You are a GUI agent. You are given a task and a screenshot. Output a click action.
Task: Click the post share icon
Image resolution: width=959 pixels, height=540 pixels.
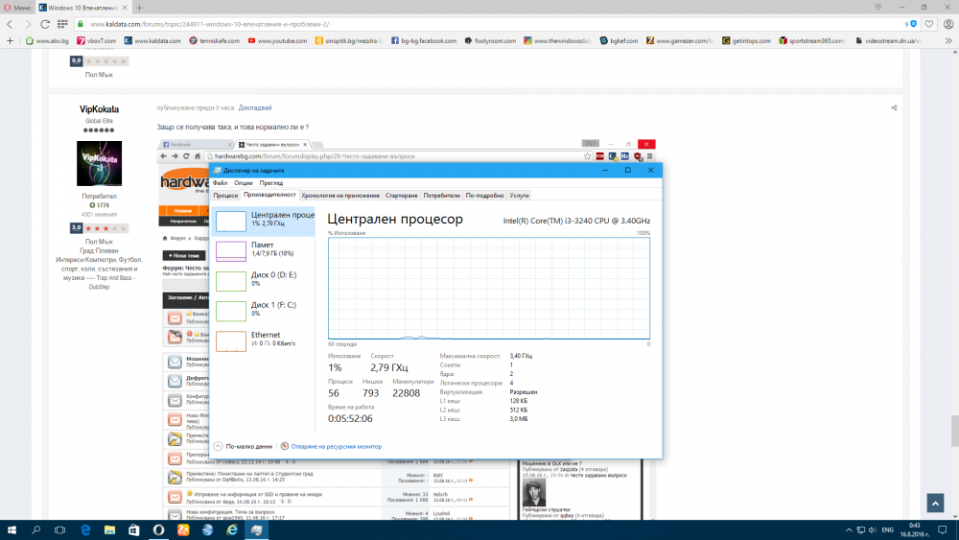click(x=894, y=107)
